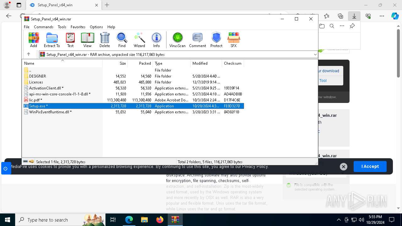
Task: Open a new Edge tab
Action: tap(107, 5)
